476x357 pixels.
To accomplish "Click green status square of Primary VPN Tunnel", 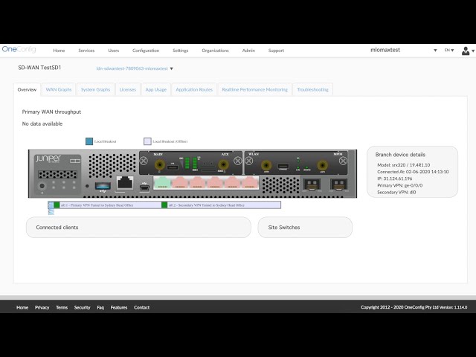I will tap(57, 205).
